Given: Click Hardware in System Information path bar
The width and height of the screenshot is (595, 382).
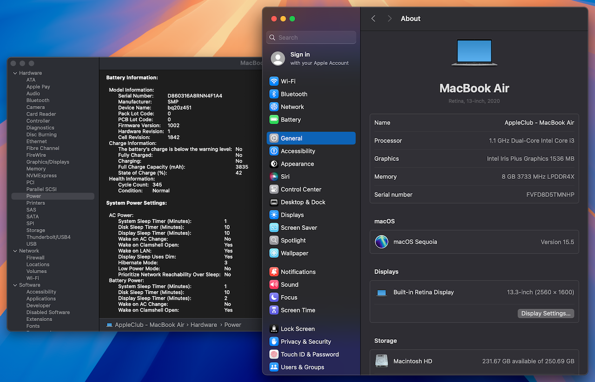Looking at the screenshot, I should coord(204,325).
